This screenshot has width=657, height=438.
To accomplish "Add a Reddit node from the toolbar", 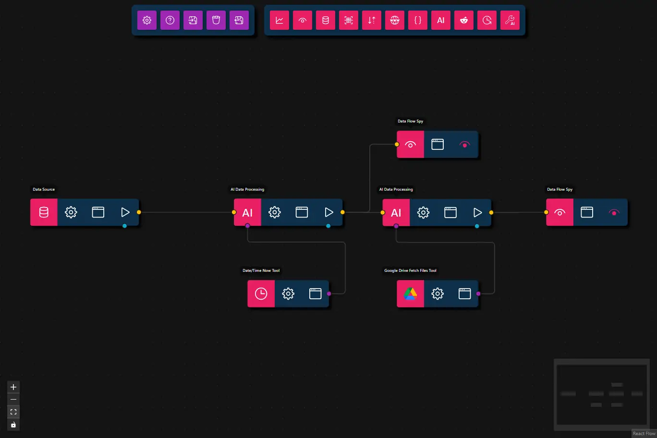I will point(464,20).
